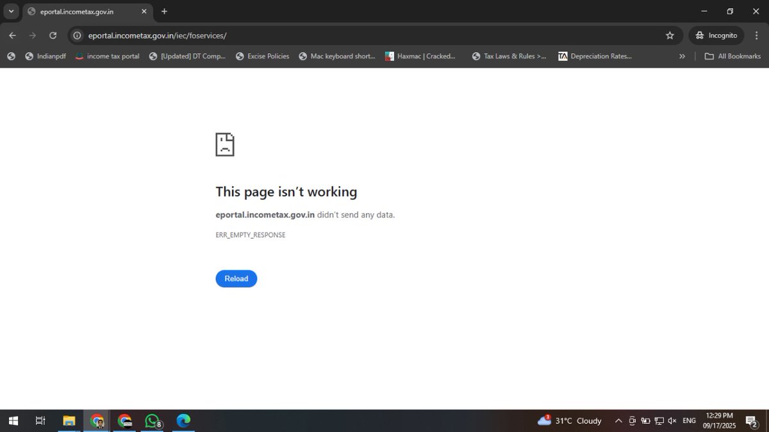Screen dimensions: 769x432
Task: Open the Indianpdf bookmark
Action: pos(45,56)
